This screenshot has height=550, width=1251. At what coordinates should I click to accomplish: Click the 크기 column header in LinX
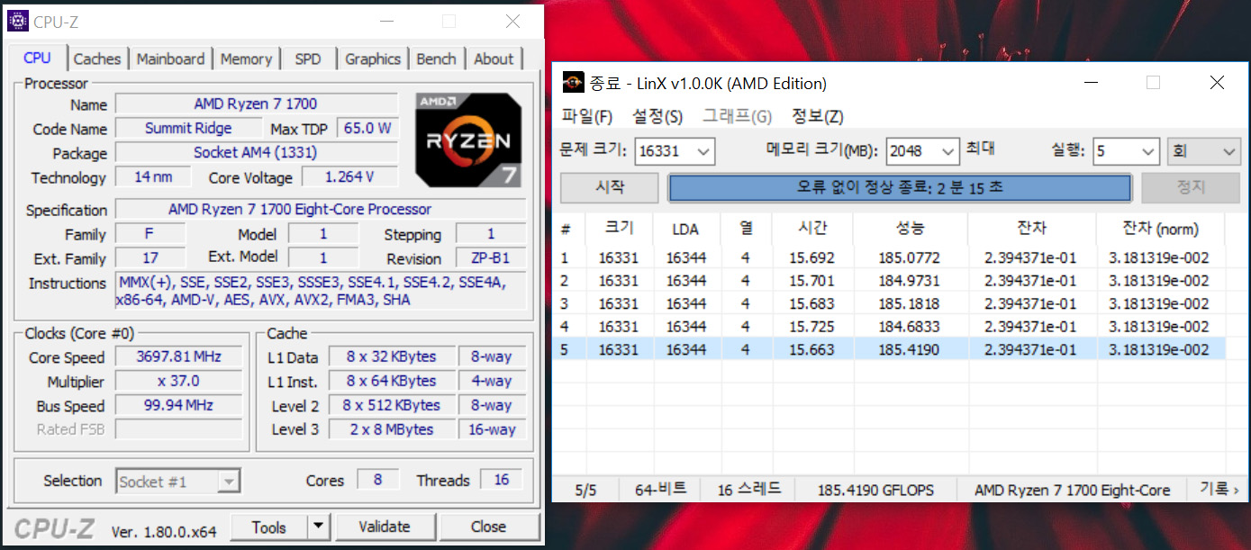pyautogui.click(x=619, y=229)
